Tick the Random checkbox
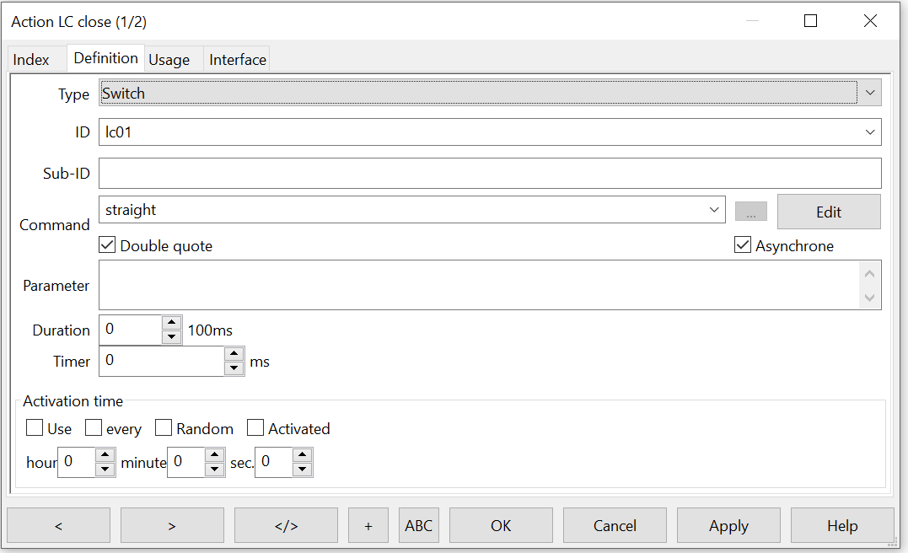The image size is (908, 553). click(164, 428)
